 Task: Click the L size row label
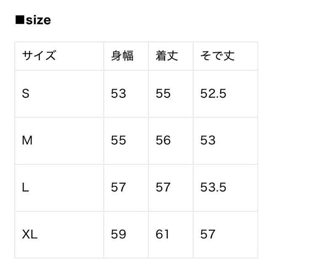click(x=25, y=187)
